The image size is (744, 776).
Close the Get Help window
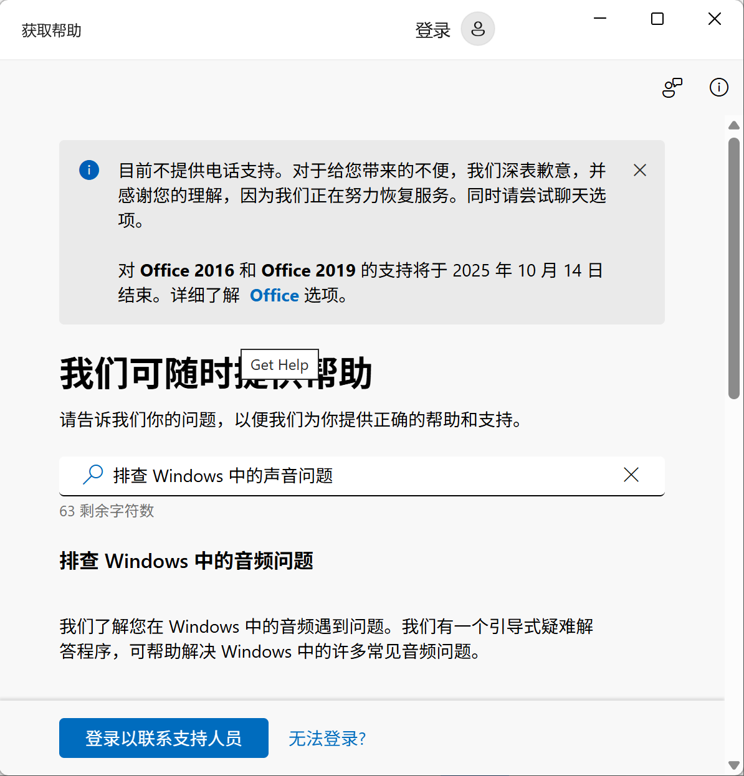coord(715,19)
